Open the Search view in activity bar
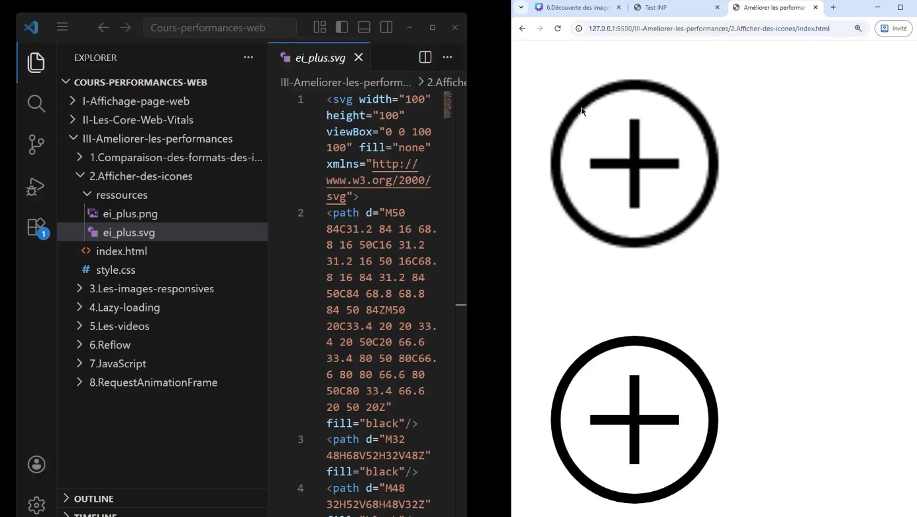 36,103
